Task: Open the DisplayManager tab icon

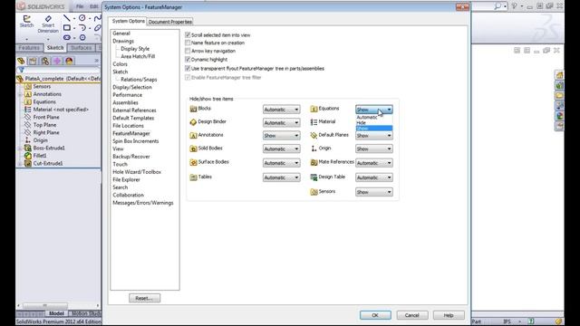Action: pyautogui.click(x=69, y=61)
